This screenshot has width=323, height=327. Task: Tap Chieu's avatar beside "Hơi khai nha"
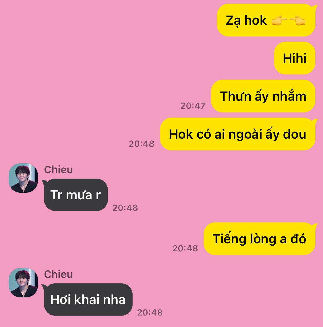[x=23, y=283]
